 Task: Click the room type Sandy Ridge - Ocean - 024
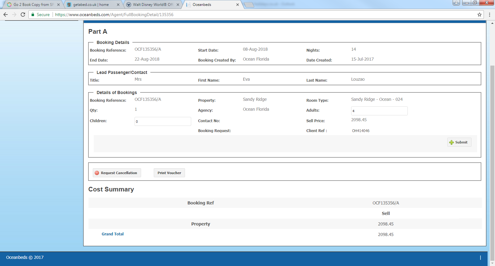click(377, 99)
